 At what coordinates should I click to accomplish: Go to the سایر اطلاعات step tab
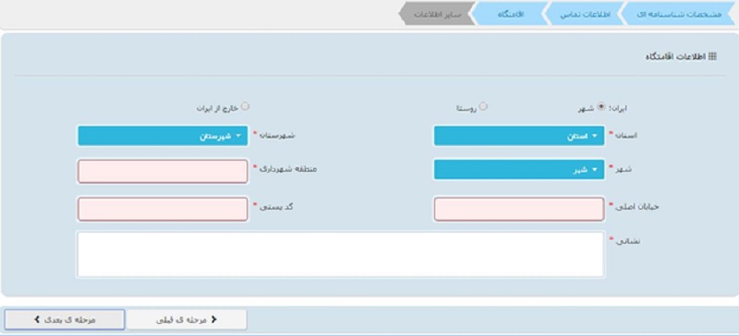click(436, 14)
